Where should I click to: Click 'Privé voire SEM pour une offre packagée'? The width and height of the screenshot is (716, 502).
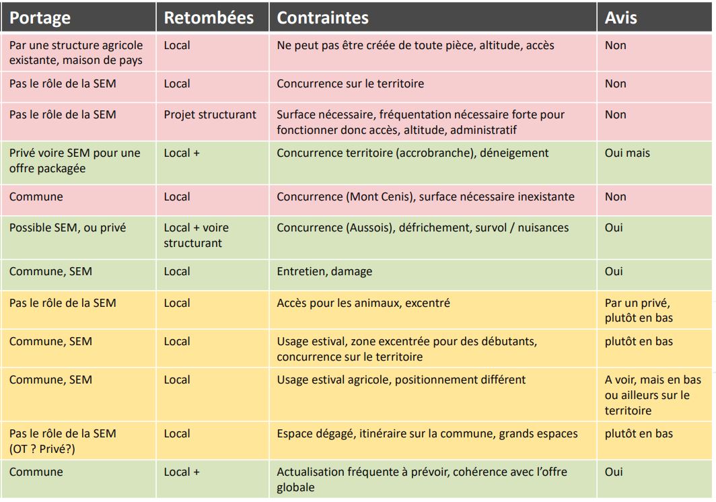(79, 163)
